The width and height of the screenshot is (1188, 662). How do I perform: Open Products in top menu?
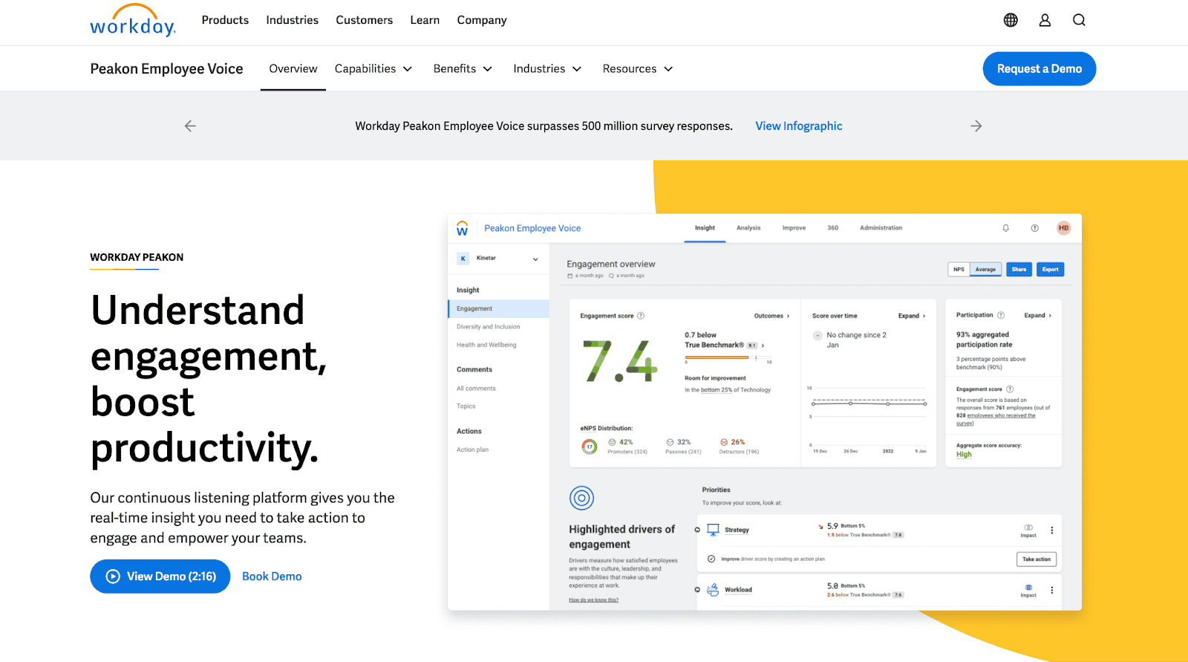point(225,20)
